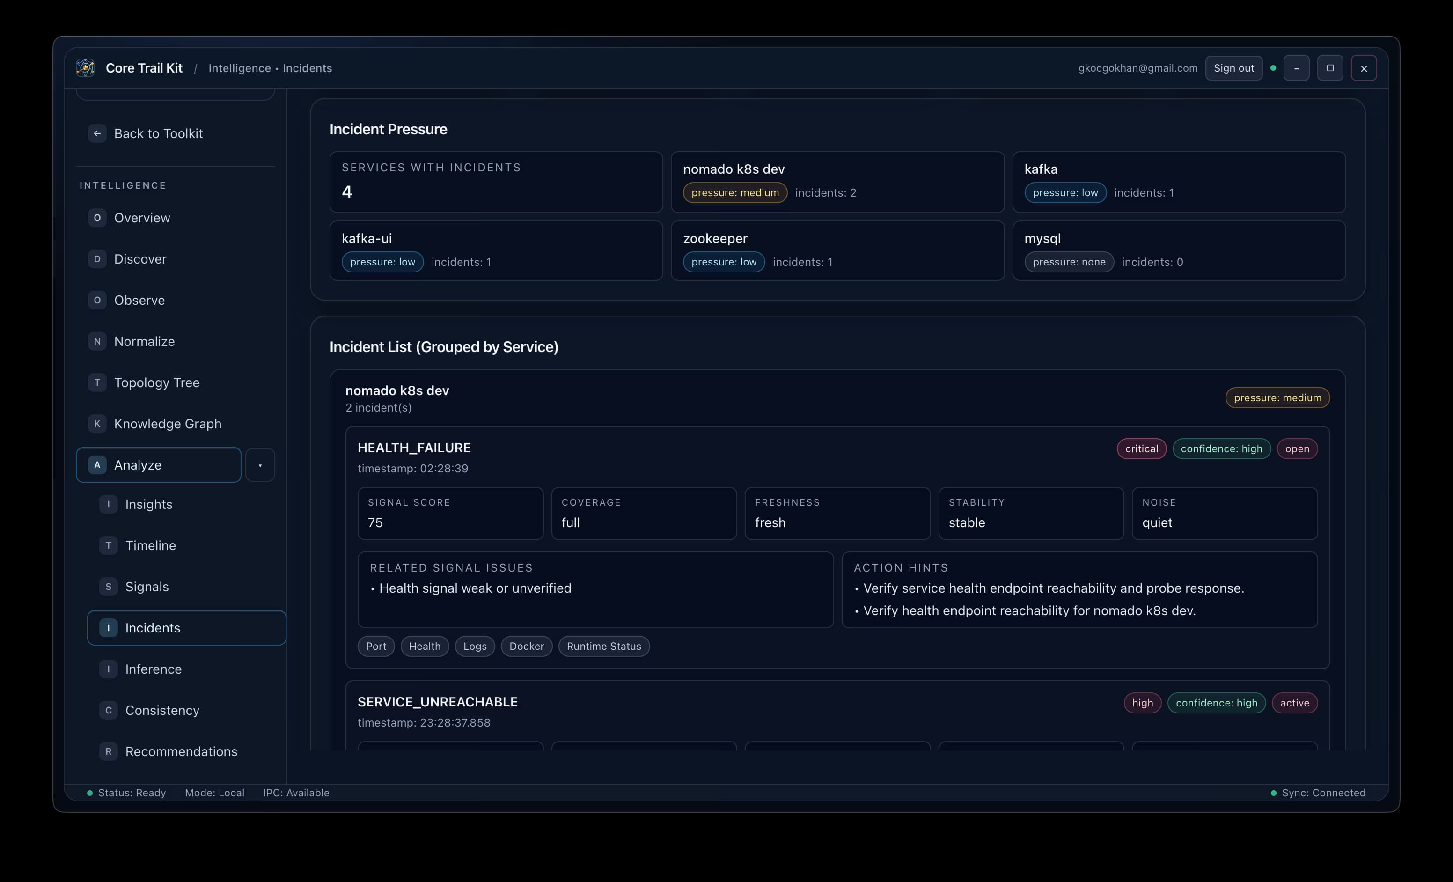Open the Services With Incidents summary card
This screenshot has width=1453, height=882.
point(496,182)
